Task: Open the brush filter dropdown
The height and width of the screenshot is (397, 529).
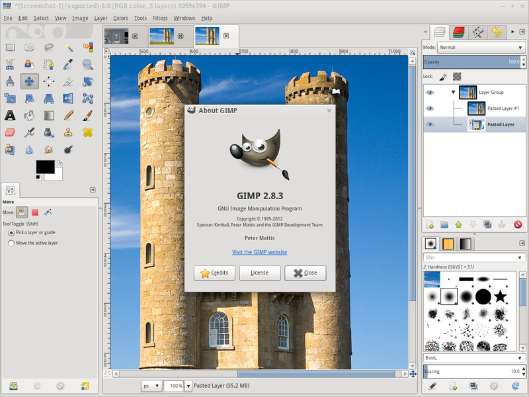Action: 520,257
